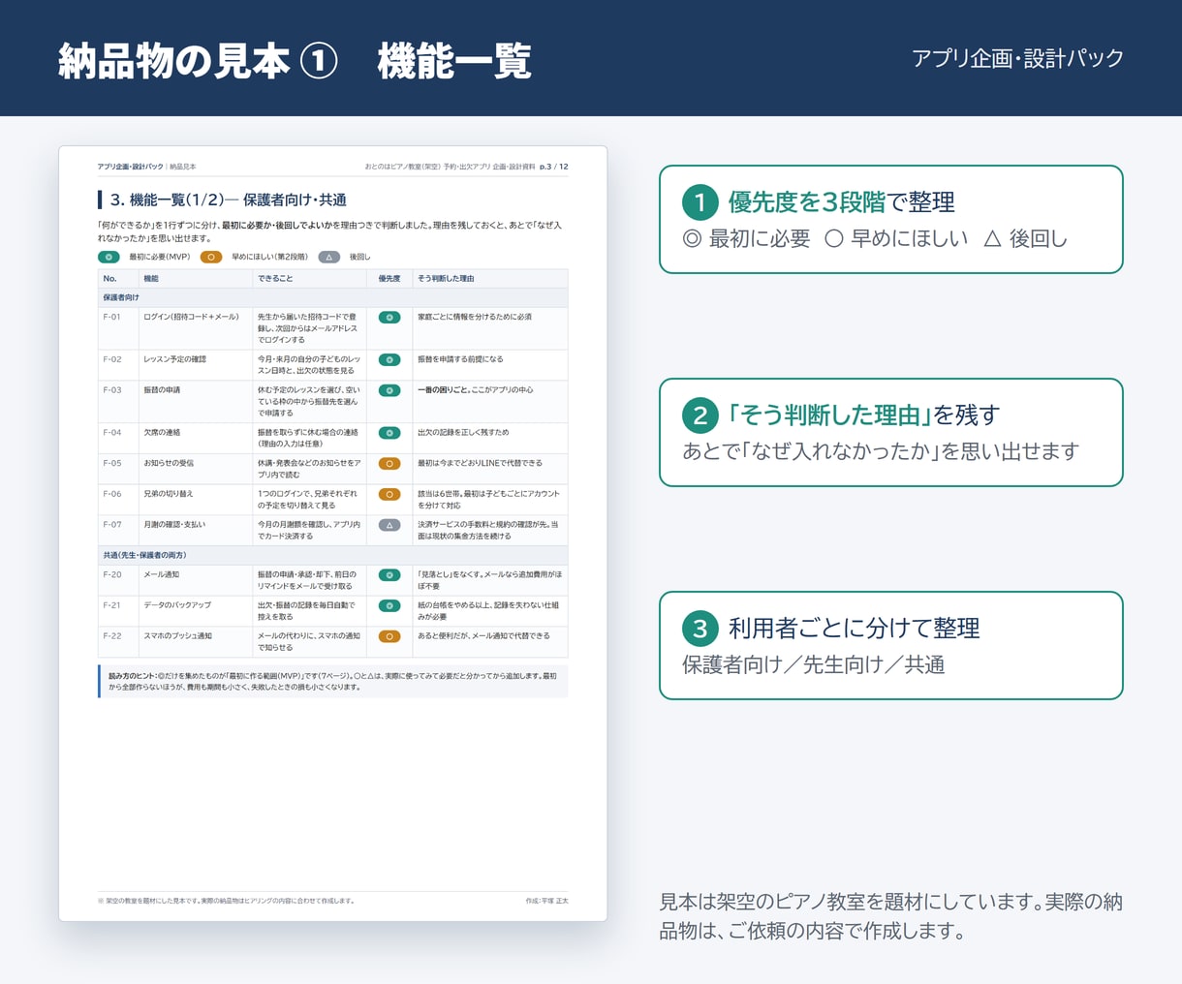Click the note 見本は架空のピアノ教室を題材にしています
Viewport: 1182px width, 984px height.
(x=890, y=916)
